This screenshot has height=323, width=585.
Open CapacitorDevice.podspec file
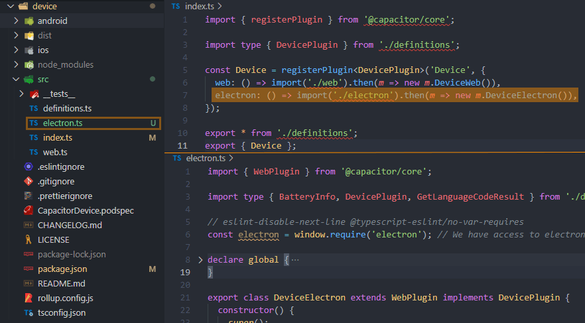click(86, 210)
